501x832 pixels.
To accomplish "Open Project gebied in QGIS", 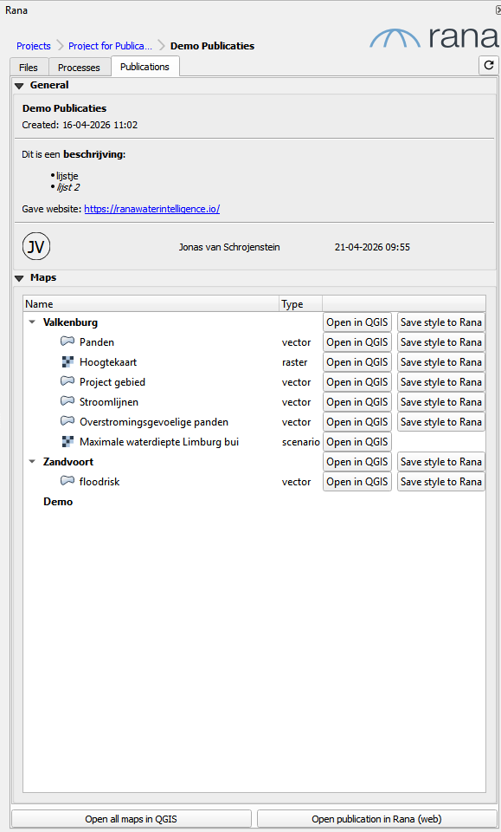I will click(357, 382).
